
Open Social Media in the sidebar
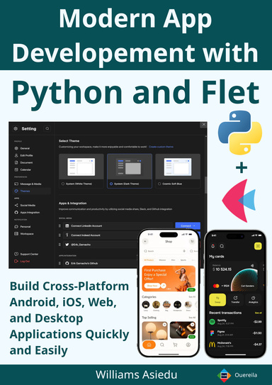[25, 206]
